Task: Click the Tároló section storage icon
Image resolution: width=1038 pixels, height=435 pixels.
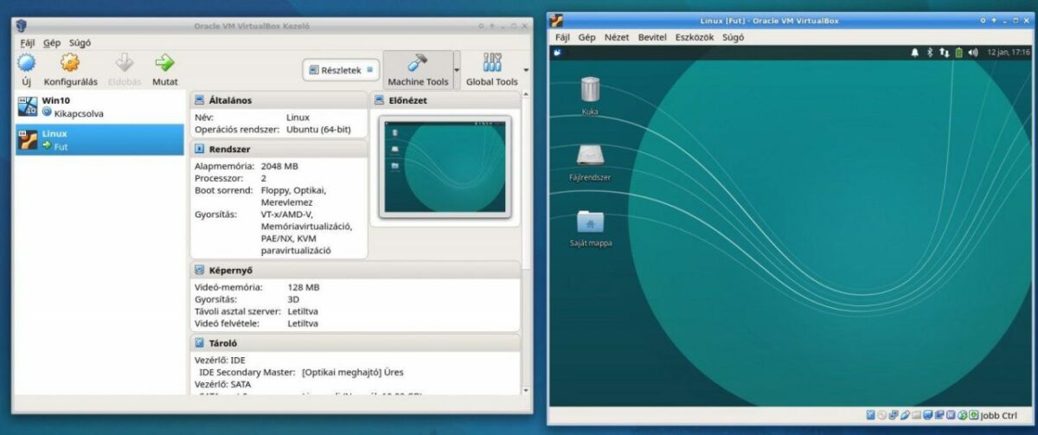Action: 200,342
